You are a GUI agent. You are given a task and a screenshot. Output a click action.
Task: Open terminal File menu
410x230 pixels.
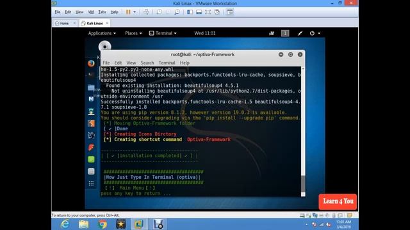coord(106,63)
